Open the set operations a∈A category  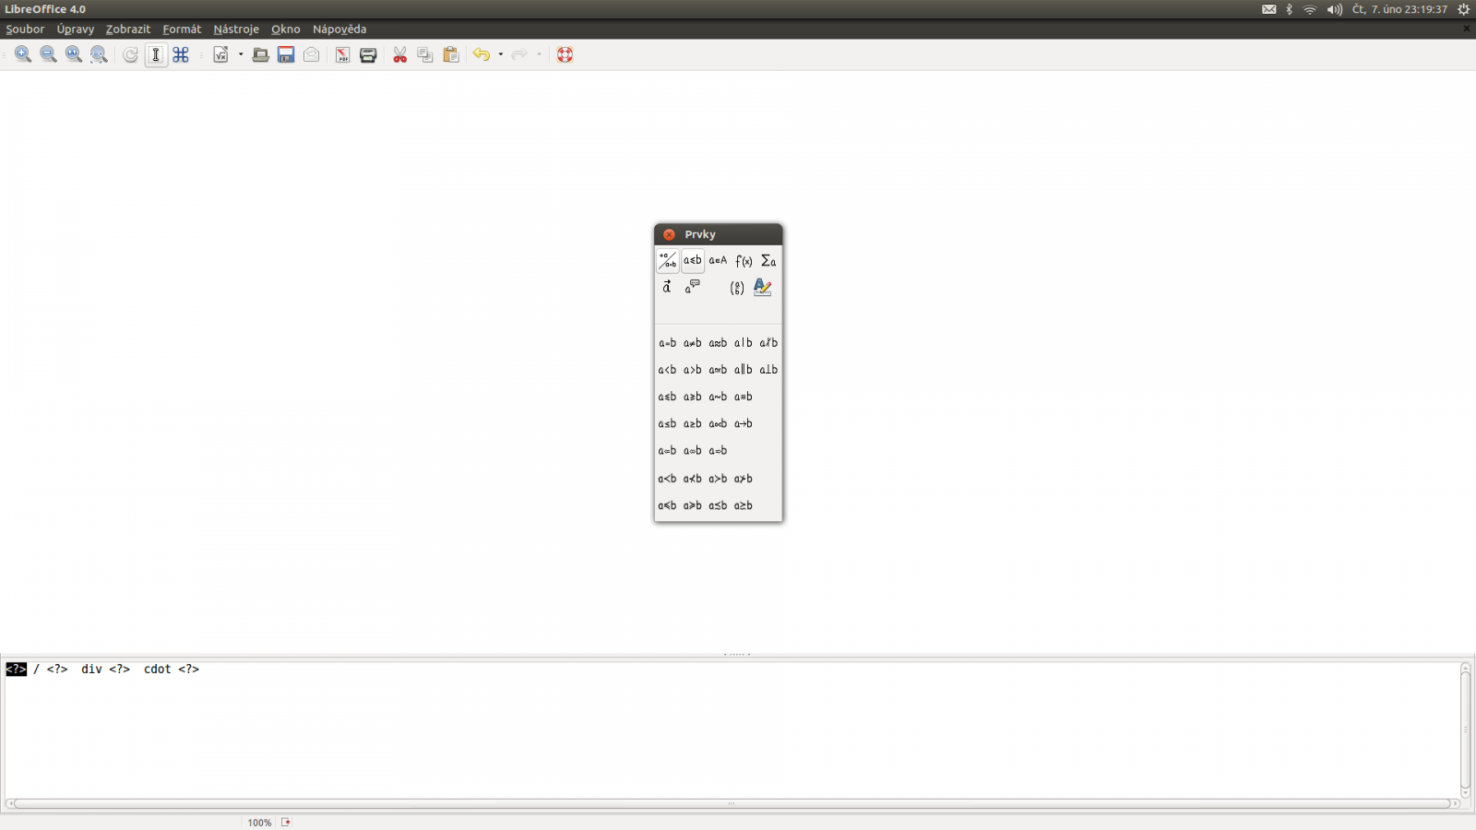[718, 261]
